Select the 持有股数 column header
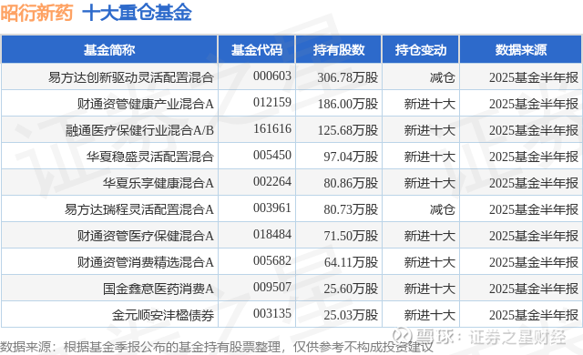Viewport: 583px width, 355px height. [338, 50]
